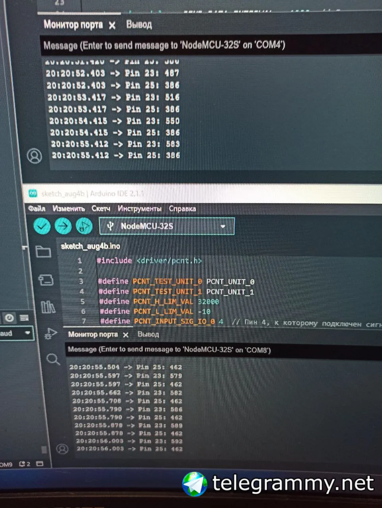Click line '20:20:56.003 -> Pin 25: 462'
The image size is (382, 508).
click(130, 449)
